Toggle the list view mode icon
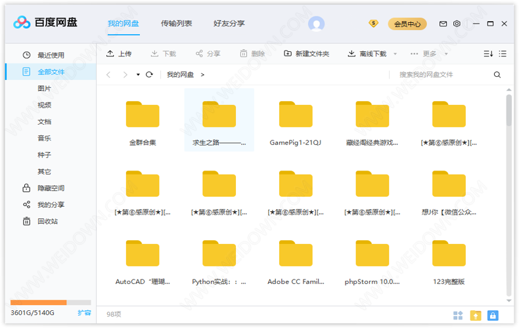 pyautogui.click(x=503, y=54)
